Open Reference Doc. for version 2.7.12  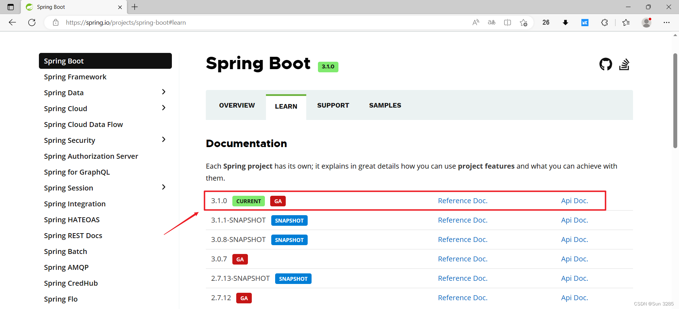[463, 298]
